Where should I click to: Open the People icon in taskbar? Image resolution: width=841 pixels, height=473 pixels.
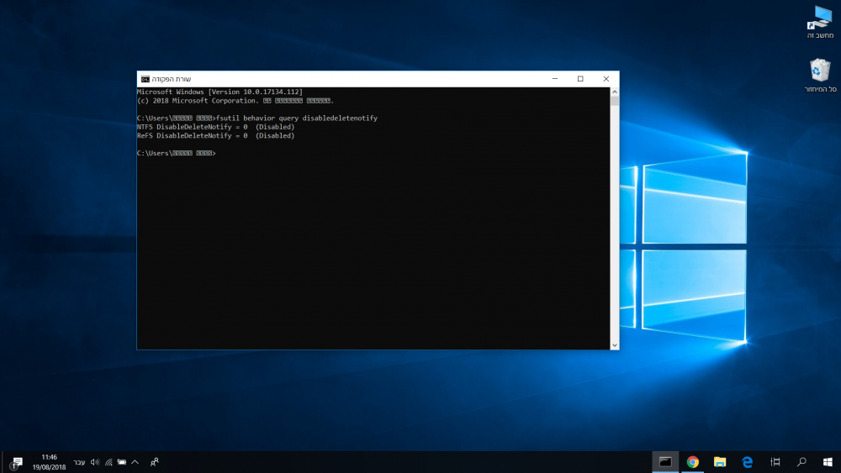(x=155, y=462)
